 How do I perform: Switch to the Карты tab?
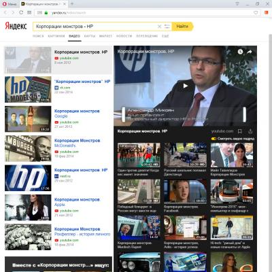[x=90, y=36]
